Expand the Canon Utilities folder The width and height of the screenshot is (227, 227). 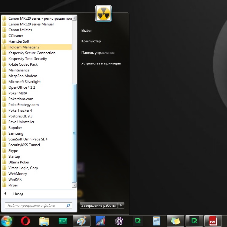[37, 30]
